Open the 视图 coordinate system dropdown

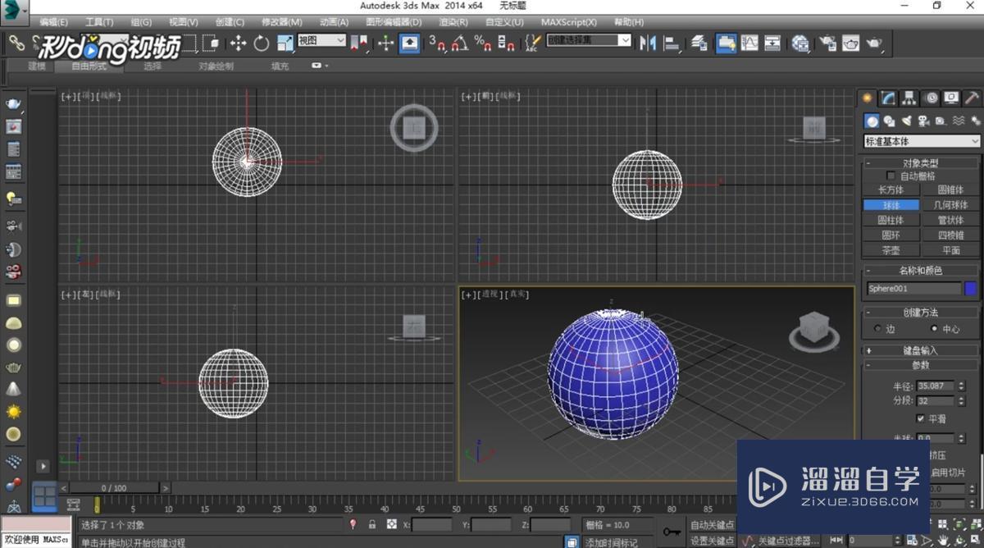coord(322,39)
